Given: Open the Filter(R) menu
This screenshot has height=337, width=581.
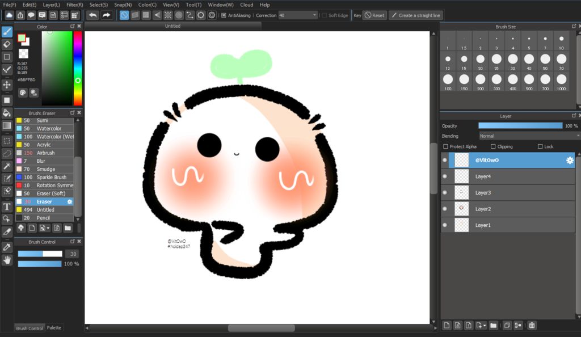Looking at the screenshot, I should (x=74, y=5).
